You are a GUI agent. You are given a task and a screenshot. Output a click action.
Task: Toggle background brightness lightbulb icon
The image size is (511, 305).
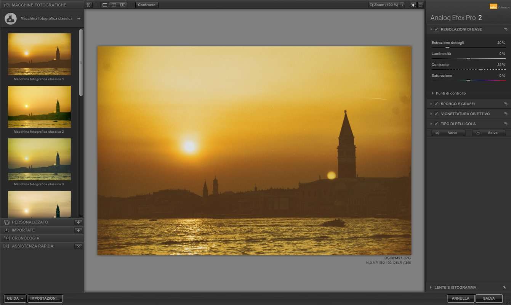(413, 5)
